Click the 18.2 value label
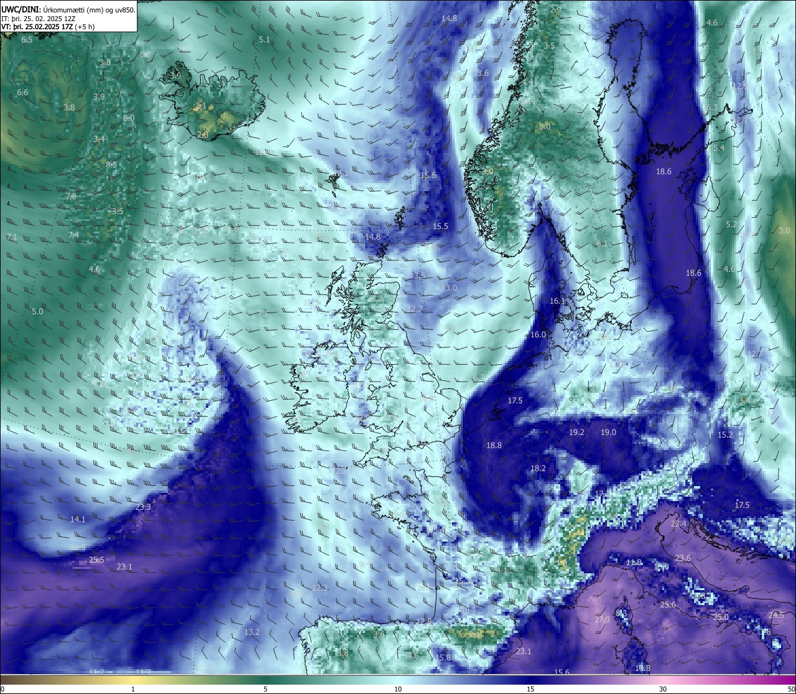 538,469
